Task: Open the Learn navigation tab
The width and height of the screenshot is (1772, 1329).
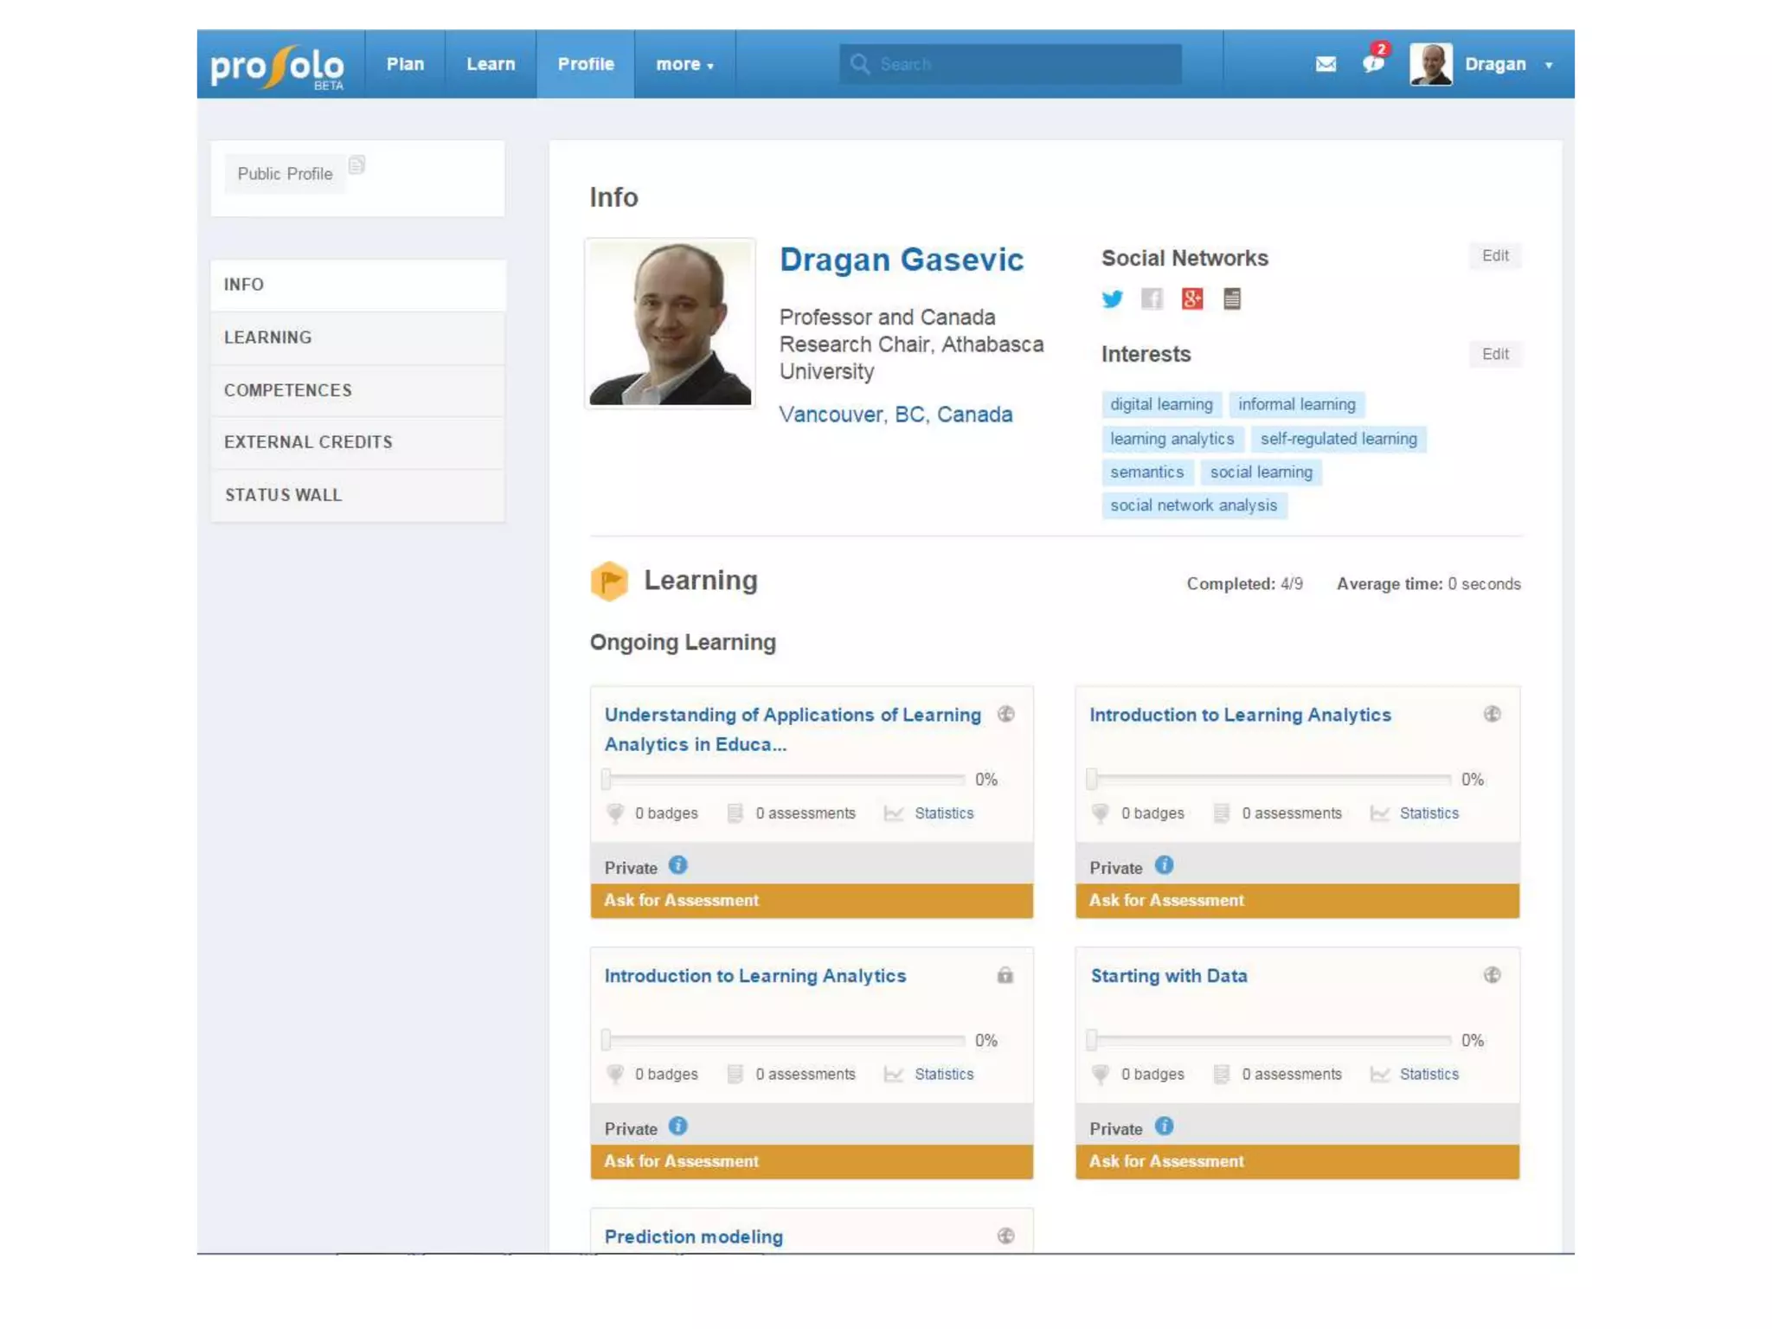Action: pos(491,65)
